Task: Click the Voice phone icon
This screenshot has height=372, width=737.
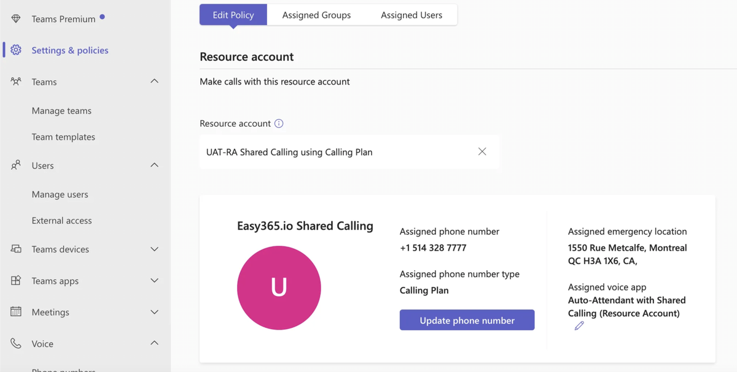Action: click(15, 343)
